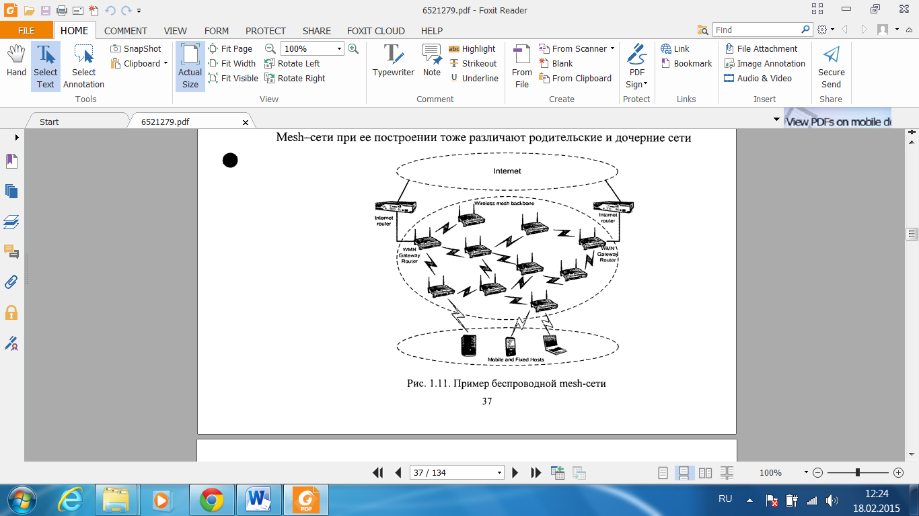The width and height of the screenshot is (919, 516).
Task: Choose the Select Annotation tool
Action: point(83,66)
